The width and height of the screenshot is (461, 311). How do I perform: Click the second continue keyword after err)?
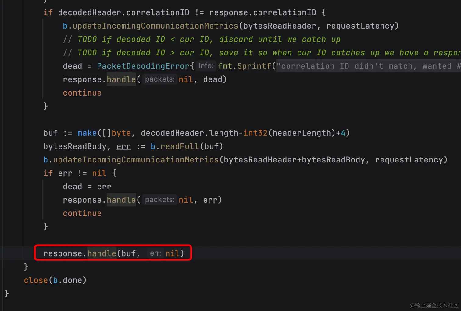point(82,213)
